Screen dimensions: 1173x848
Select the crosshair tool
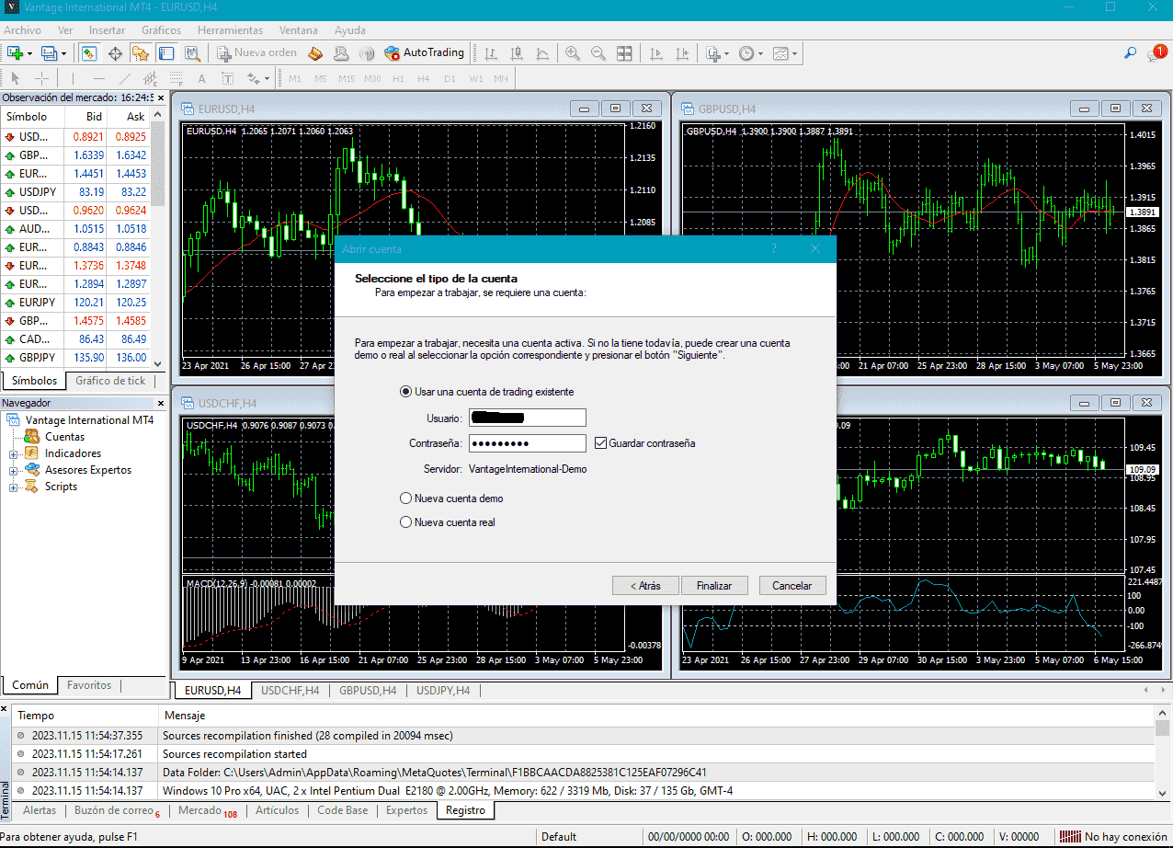(x=41, y=78)
